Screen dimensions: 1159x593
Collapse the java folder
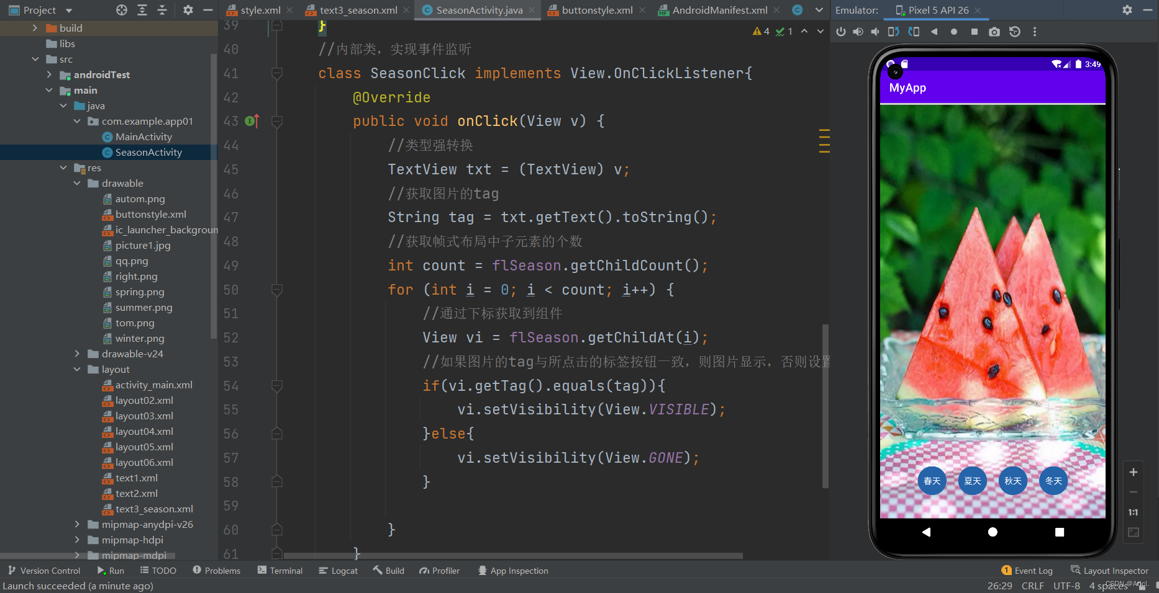tap(63, 105)
